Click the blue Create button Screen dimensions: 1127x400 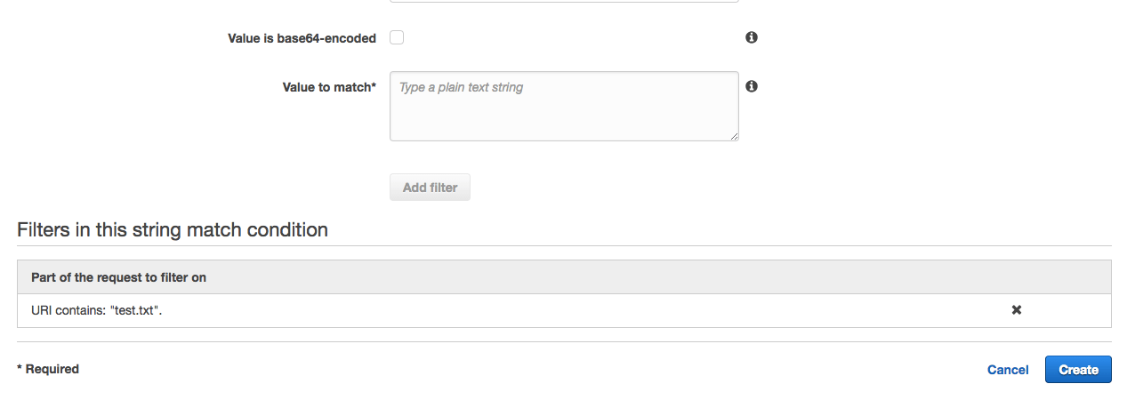1078,370
